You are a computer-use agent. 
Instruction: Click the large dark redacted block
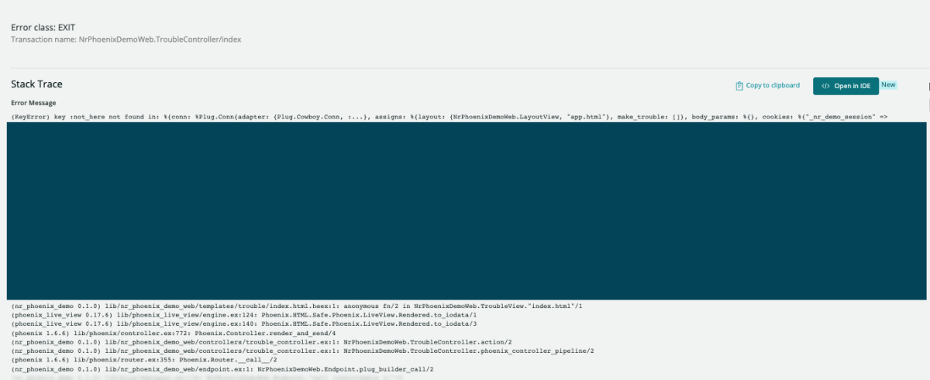(465, 211)
